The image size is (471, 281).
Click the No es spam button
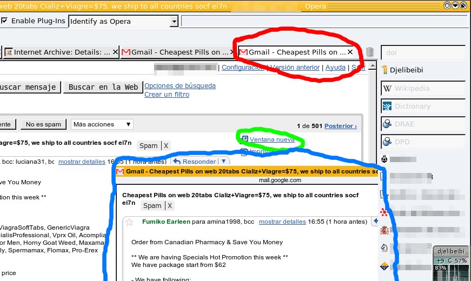tap(43, 124)
